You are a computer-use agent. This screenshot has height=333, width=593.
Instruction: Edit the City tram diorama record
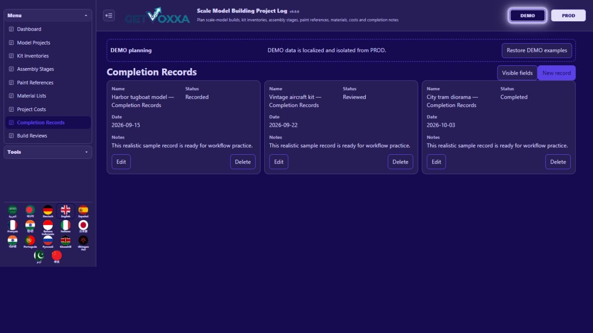point(436,162)
